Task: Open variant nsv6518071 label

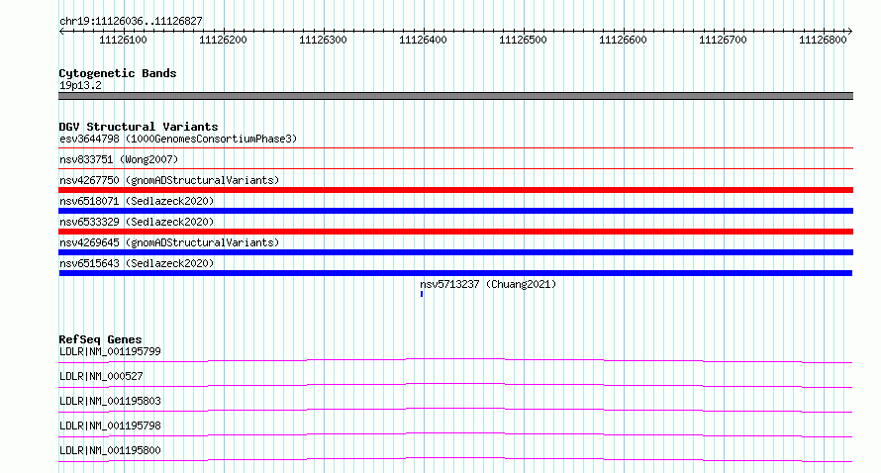Action: 137,201
